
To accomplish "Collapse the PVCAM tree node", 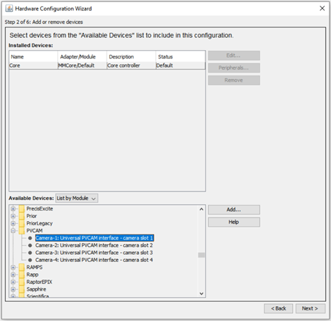I will (13, 231).
